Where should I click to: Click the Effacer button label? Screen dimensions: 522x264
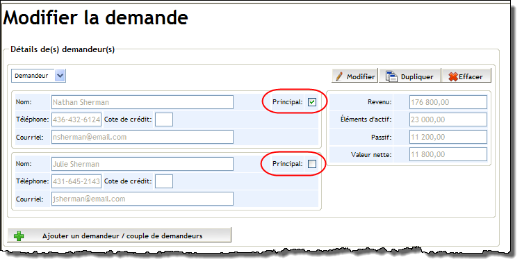pos(471,76)
